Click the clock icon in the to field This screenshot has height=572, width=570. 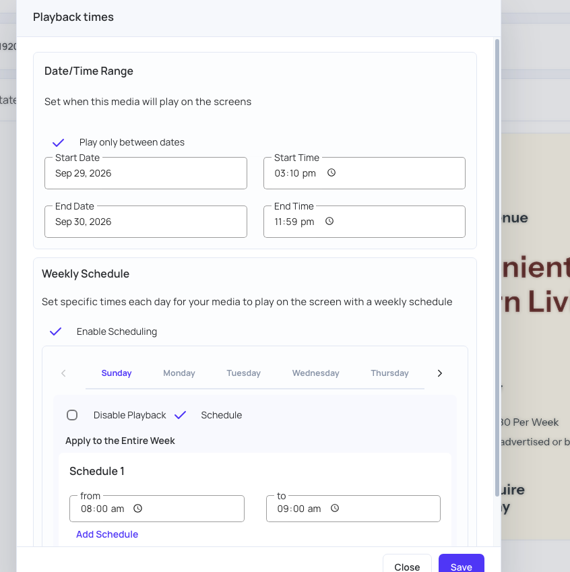pos(335,508)
